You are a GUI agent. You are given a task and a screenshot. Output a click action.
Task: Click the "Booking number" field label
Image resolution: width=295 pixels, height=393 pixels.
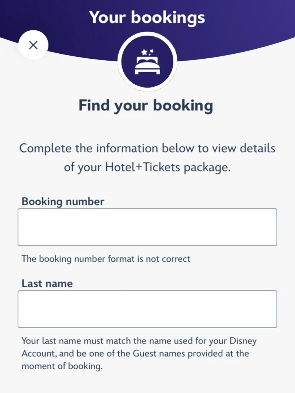tap(63, 201)
